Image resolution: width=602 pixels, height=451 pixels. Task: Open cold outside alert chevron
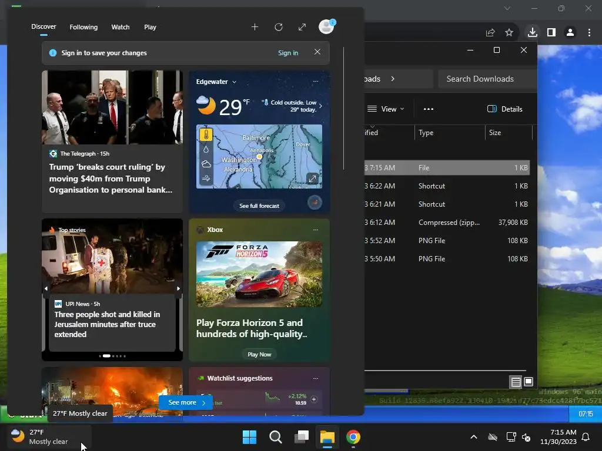tap(320, 106)
